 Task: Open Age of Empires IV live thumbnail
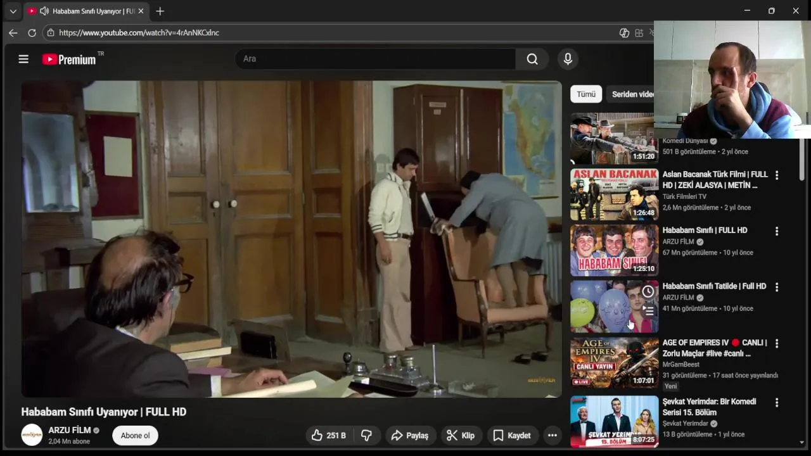614,362
